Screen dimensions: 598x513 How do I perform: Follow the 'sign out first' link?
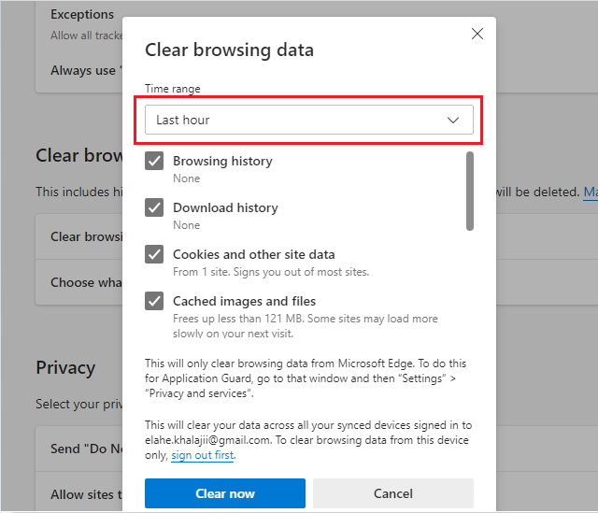pos(203,455)
